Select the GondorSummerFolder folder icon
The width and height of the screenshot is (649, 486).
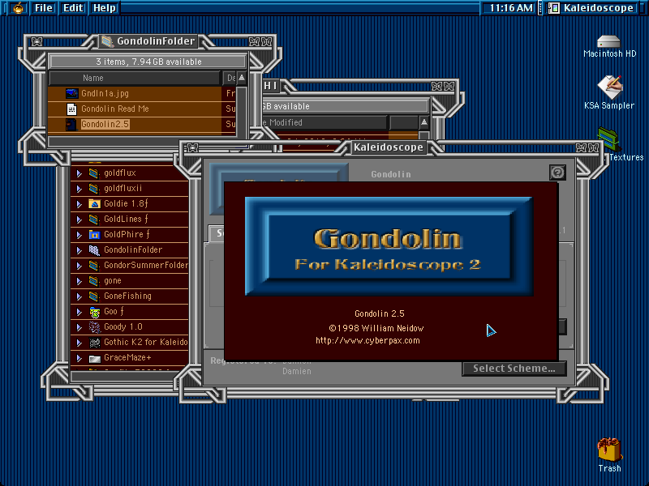94,266
